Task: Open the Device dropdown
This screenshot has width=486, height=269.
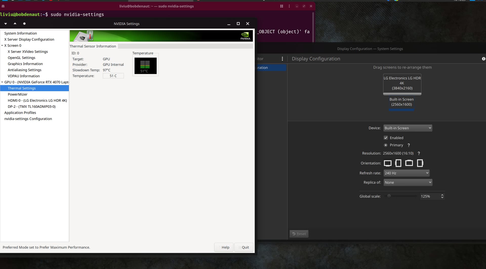Action: point(408,128)
